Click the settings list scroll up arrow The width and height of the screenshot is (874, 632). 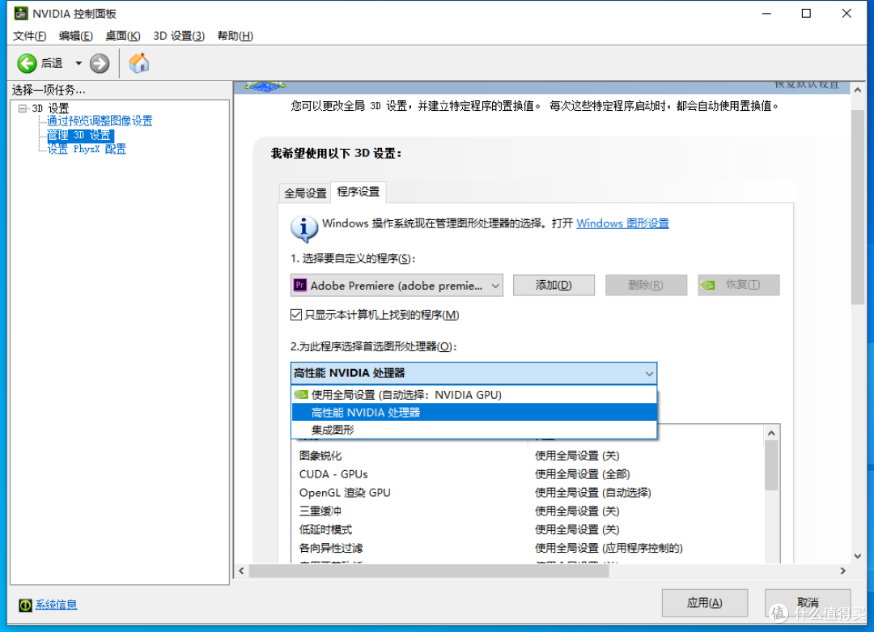tap(771, 433)
